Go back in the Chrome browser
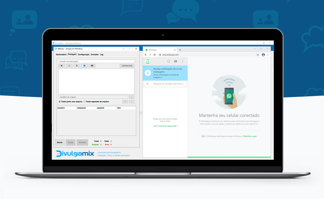Screen dimensions: 324x199 point(146,55)
